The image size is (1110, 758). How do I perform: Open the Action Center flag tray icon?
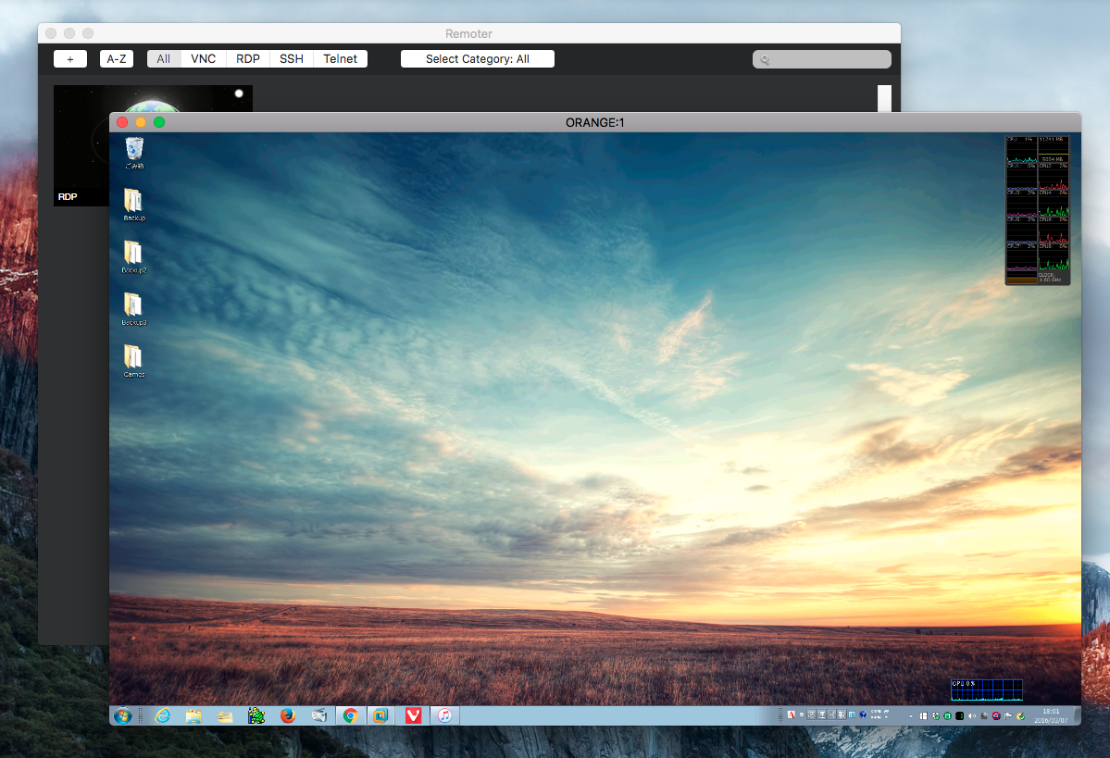(x=1009, y=715)
